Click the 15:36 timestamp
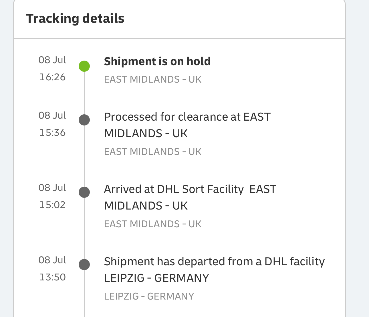 coord(52,132)
